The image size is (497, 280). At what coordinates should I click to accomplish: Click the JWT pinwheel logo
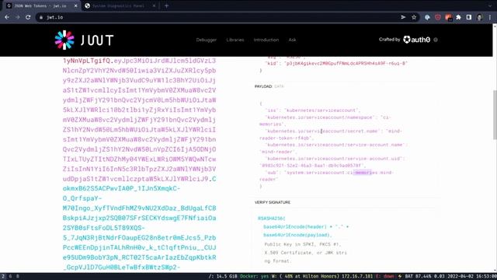coord(64,40)
